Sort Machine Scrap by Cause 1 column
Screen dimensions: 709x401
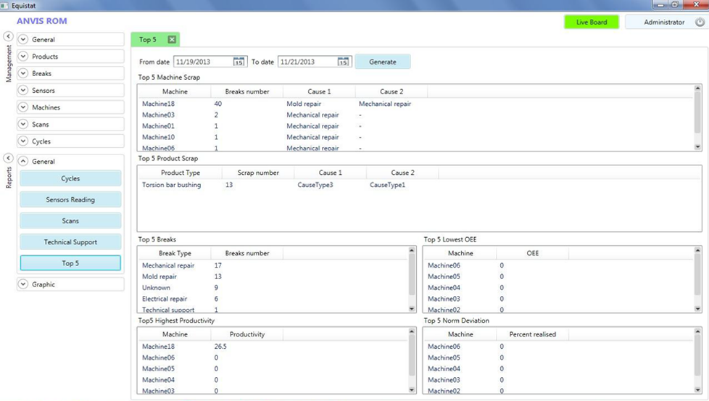(319, 91)
